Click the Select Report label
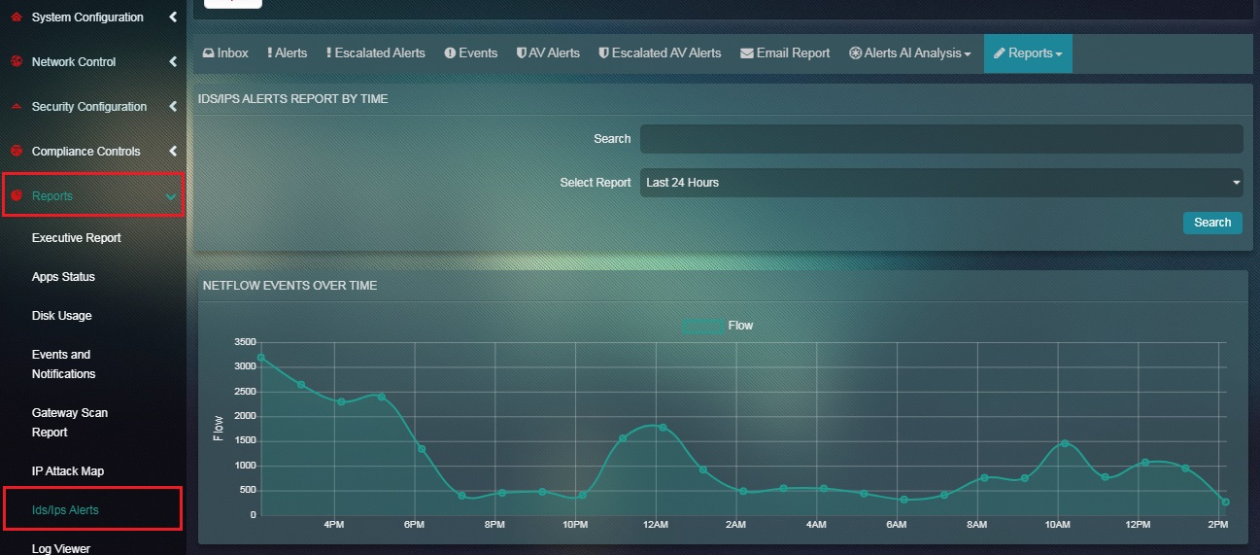The width and height of the screenshot is (1260, 555). [x=596, y=183]
